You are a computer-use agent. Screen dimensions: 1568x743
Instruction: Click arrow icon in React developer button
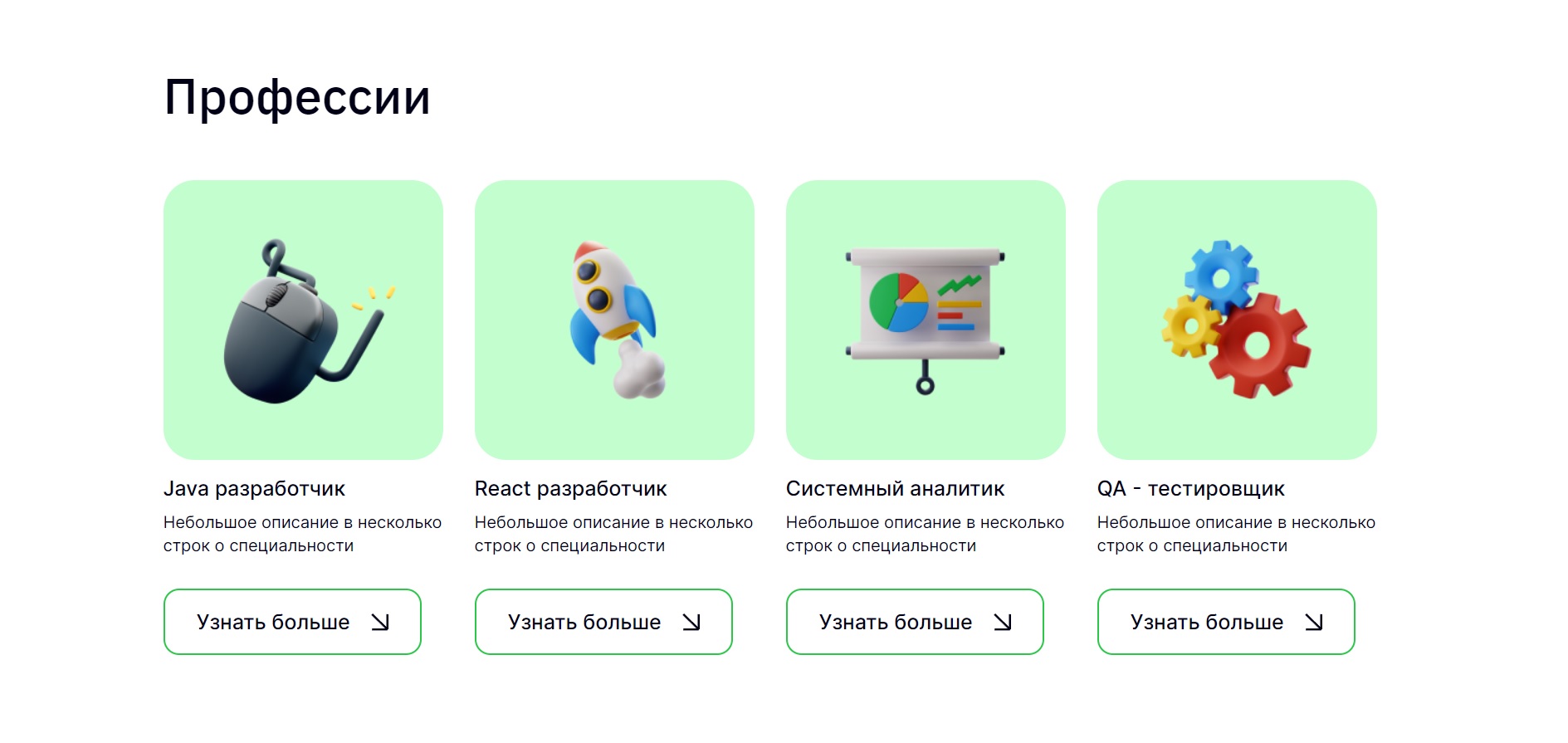pyautogui.click(x=691, y=622)
